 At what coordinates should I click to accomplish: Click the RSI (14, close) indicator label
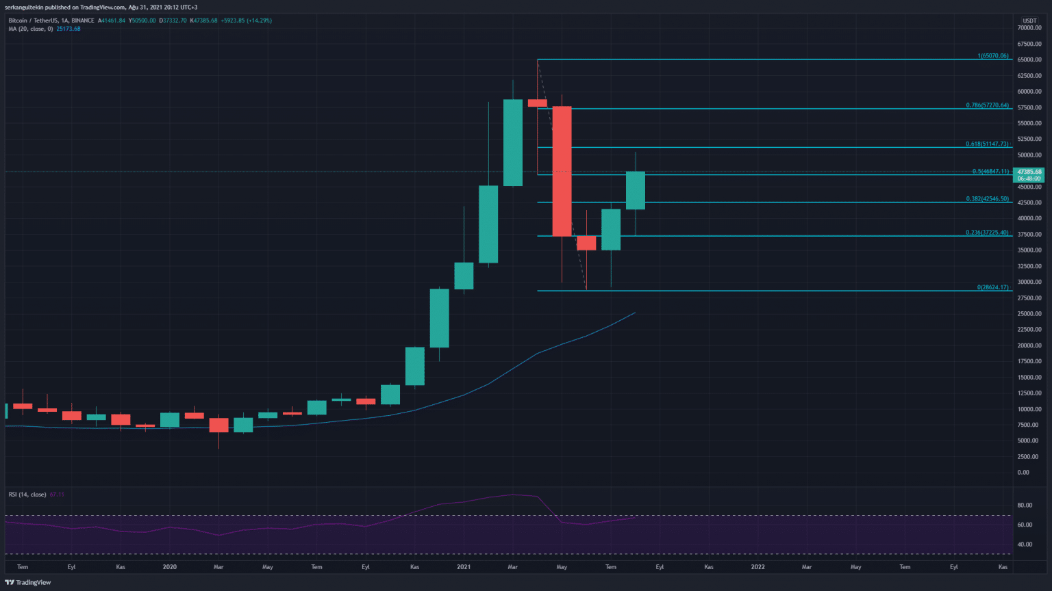(27, 495)
